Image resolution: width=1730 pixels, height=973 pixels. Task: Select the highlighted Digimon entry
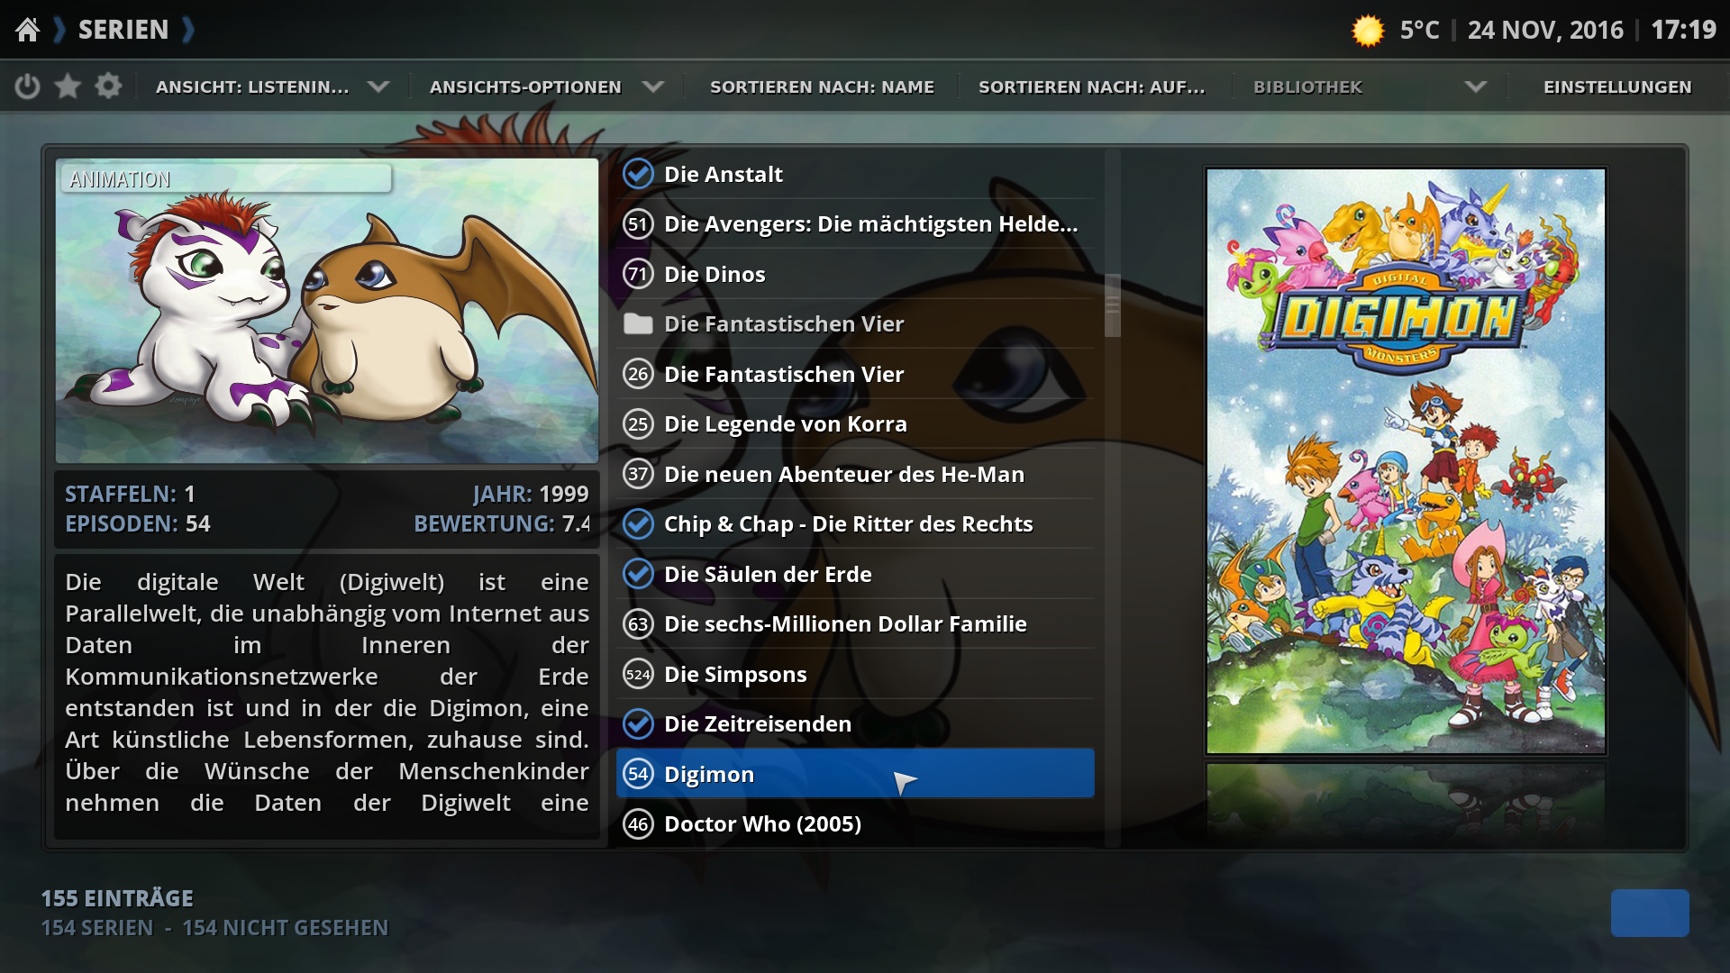855,774
